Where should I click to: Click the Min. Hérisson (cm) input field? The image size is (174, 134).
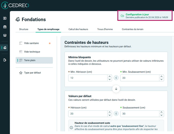pyautogui.click(x=88, y=78)
